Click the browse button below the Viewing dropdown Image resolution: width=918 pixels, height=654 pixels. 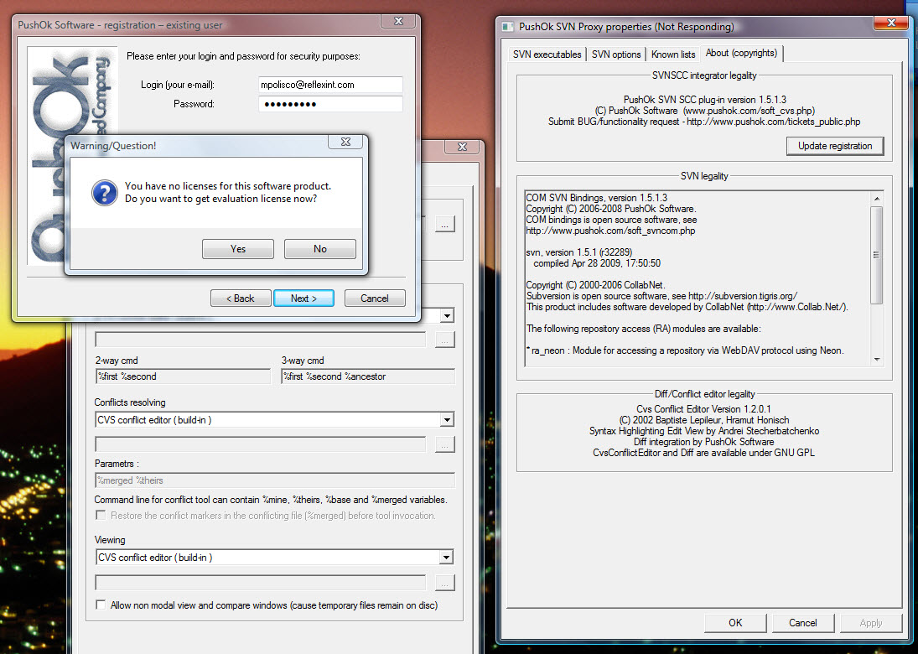[x=445, y=583]
